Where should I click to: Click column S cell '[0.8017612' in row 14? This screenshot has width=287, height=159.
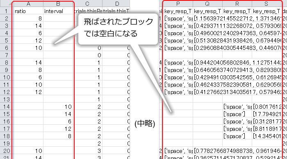[x=266, y=107]
